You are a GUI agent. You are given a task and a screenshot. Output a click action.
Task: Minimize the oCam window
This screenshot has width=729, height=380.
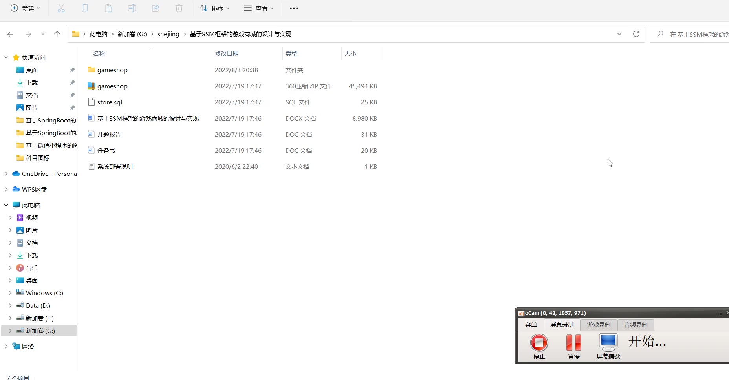720,313
